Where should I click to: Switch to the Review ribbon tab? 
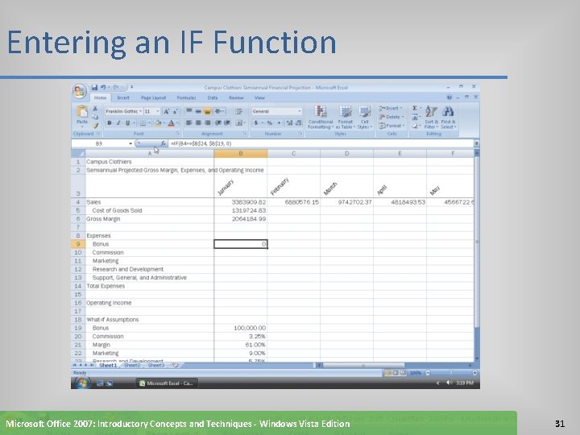(x=236, y=97)
